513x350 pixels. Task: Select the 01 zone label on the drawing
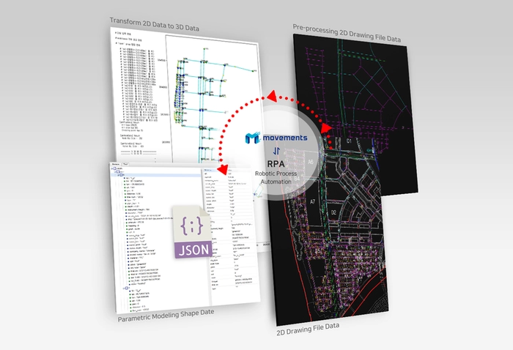[x=350, y=139]
